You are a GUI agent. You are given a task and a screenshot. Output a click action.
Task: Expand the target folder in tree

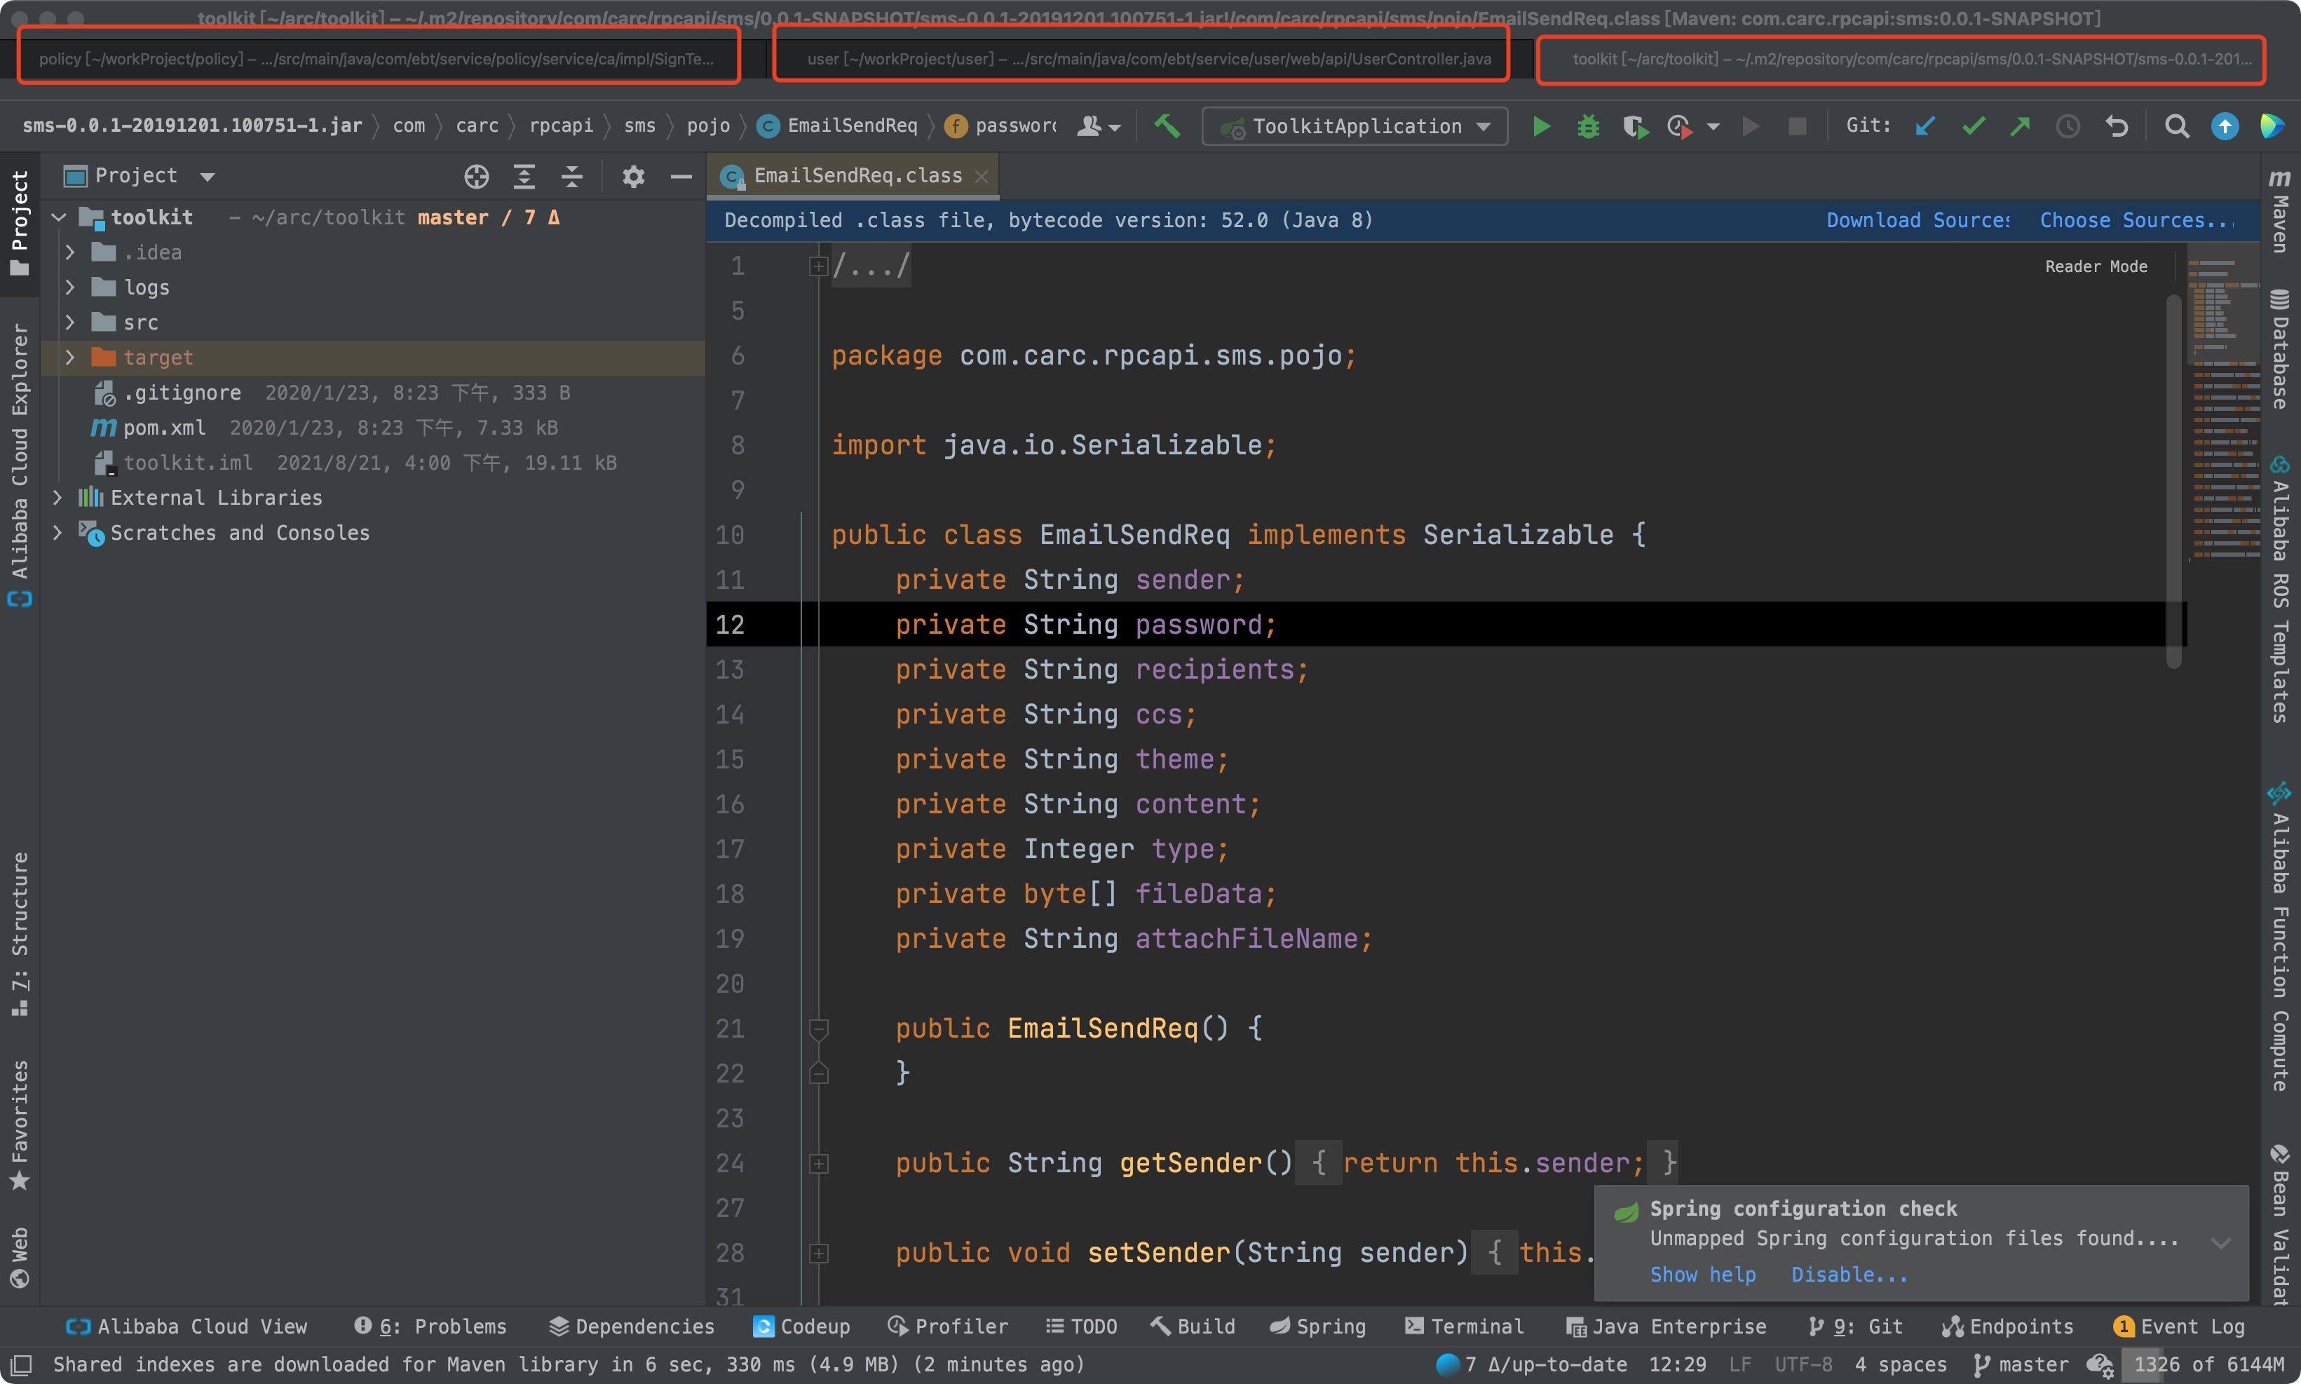coord(70,357)
